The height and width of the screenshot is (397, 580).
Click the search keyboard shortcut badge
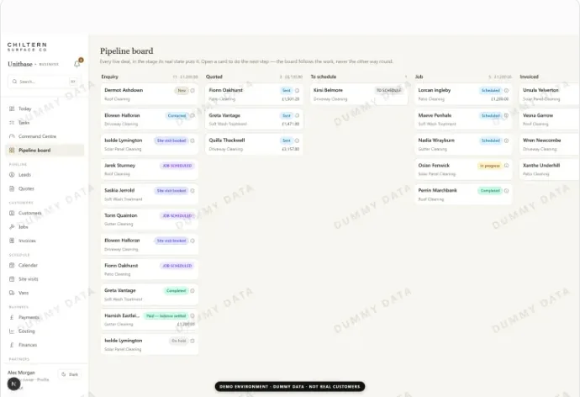pyautogui.click(x=73, y=82)
